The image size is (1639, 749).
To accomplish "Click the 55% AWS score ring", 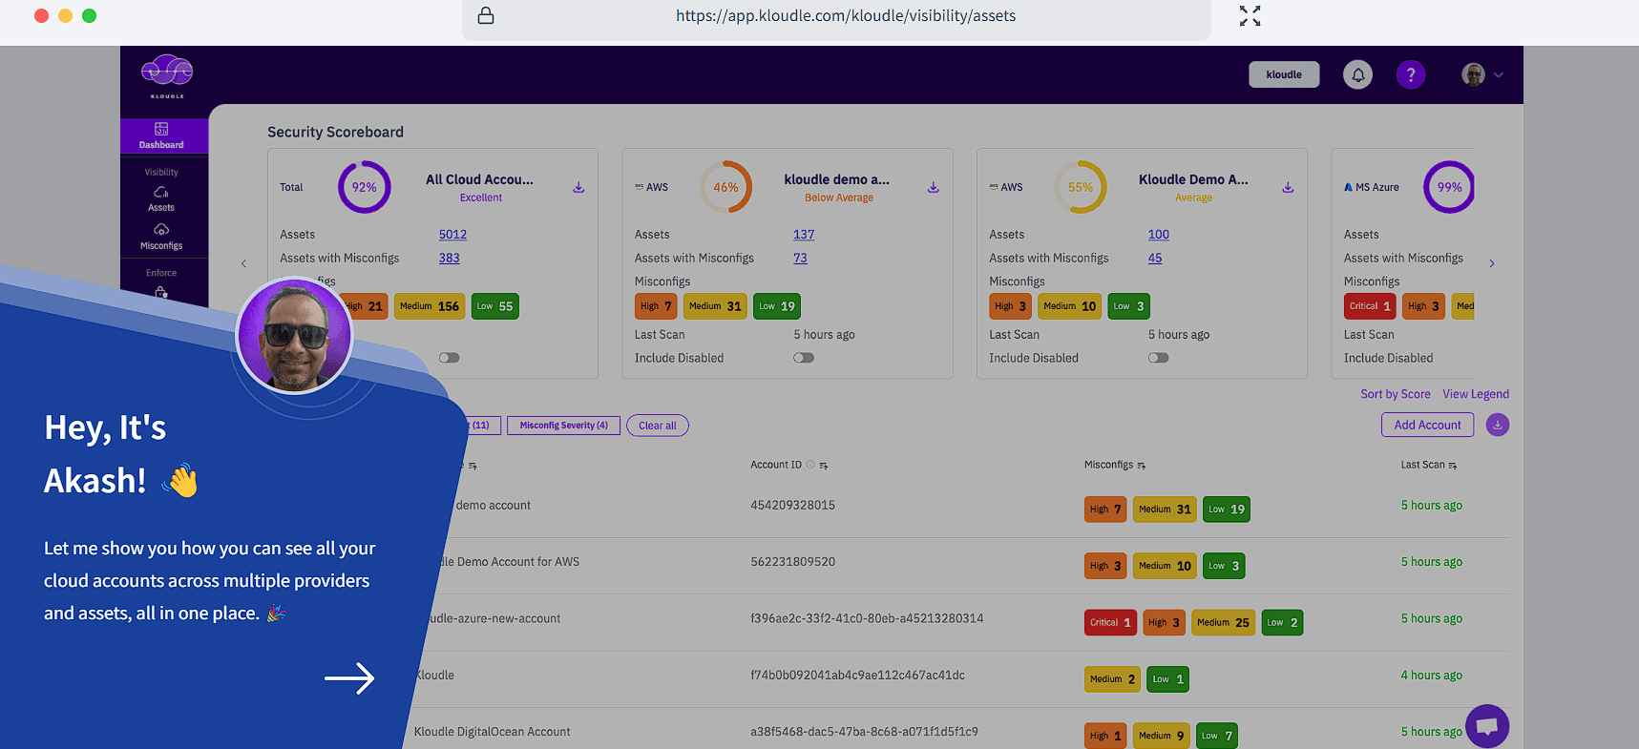I will point(1081,187).
